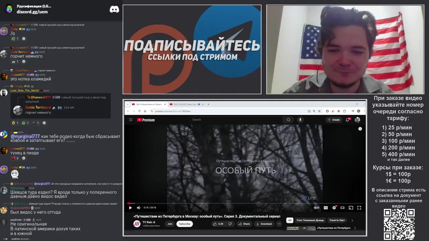Go to browser home page
Image resolution: width=429 pixels, height=241 pixels.
(x=145, y=111)
